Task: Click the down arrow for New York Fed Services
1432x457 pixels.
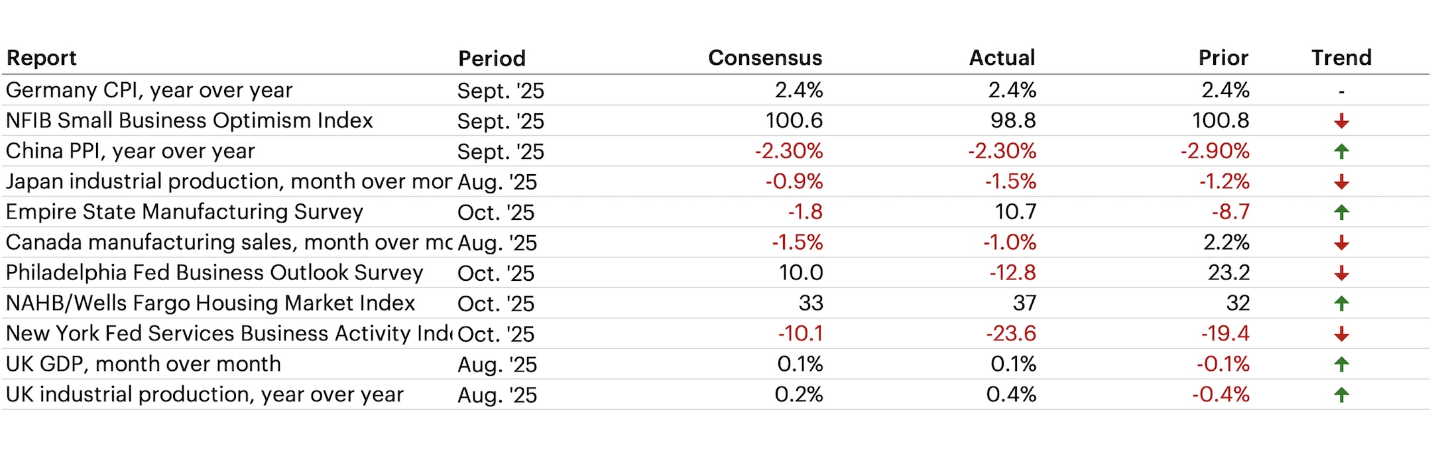Action: [1341, 334]
